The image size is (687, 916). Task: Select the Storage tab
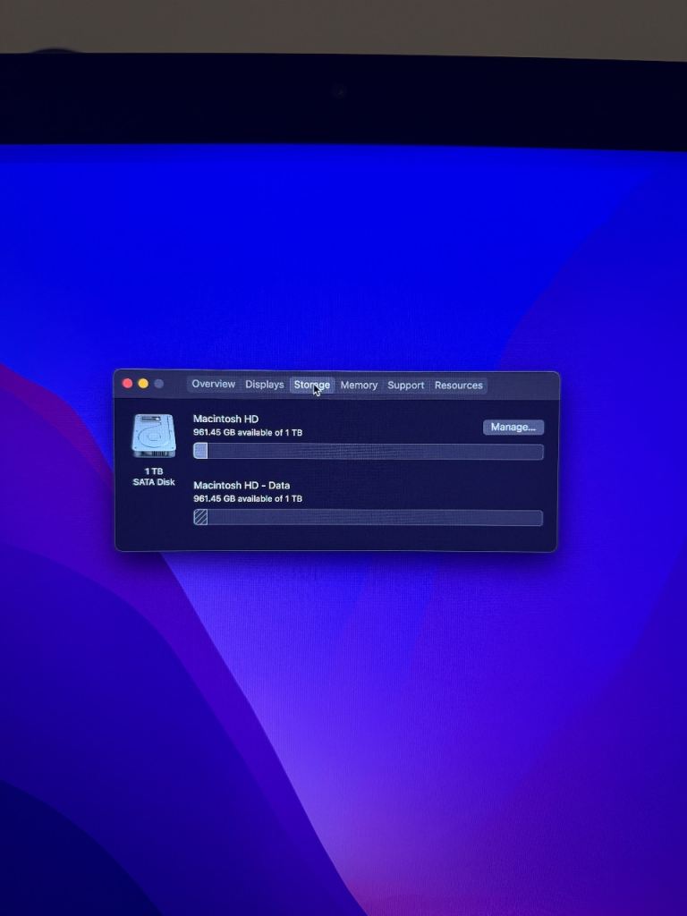point(312,386)
